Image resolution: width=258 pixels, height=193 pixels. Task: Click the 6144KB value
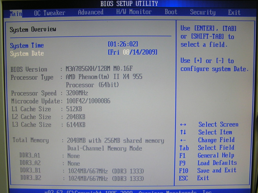[76, 125]
